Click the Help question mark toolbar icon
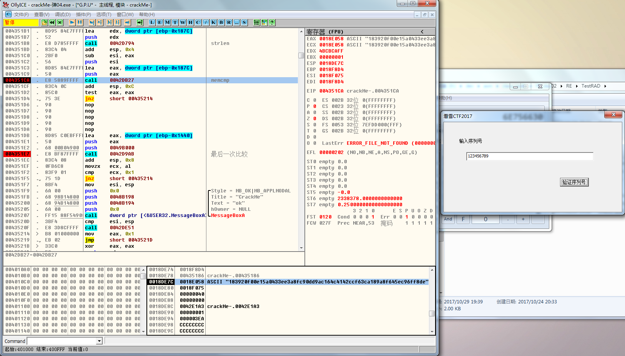The height and width of the screenshot is (356, 625). (272, 23)
